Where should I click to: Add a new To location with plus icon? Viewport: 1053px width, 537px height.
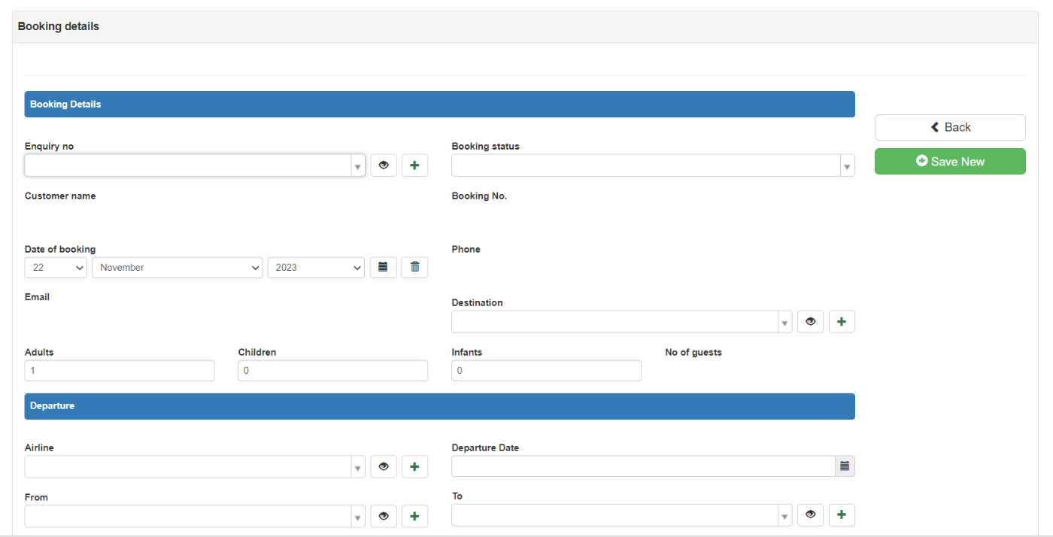click(842, 514)
